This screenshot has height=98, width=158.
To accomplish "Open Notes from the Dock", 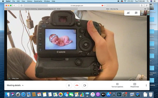I will 44,94.
